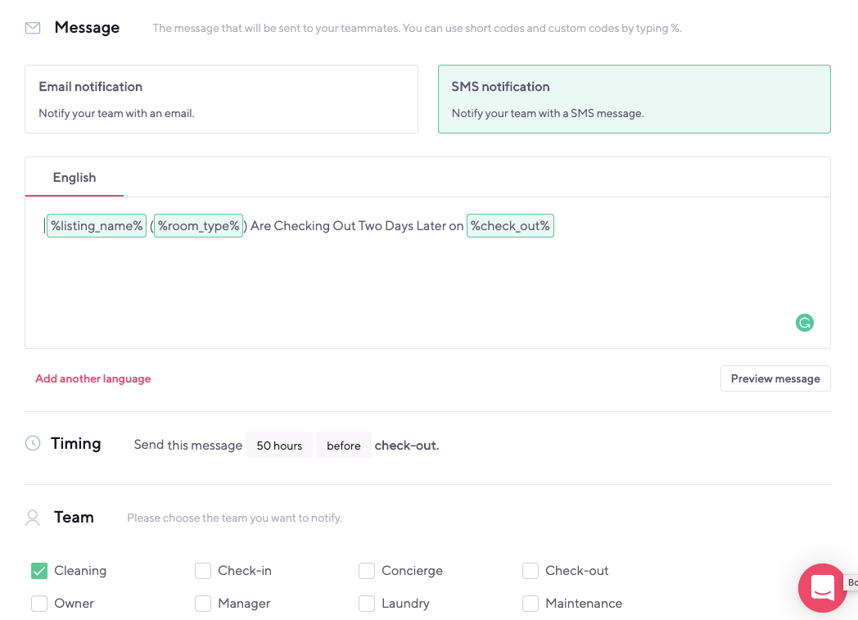Click the Preview message button
The width and height of the screenshot is (858, 620).
775,378
